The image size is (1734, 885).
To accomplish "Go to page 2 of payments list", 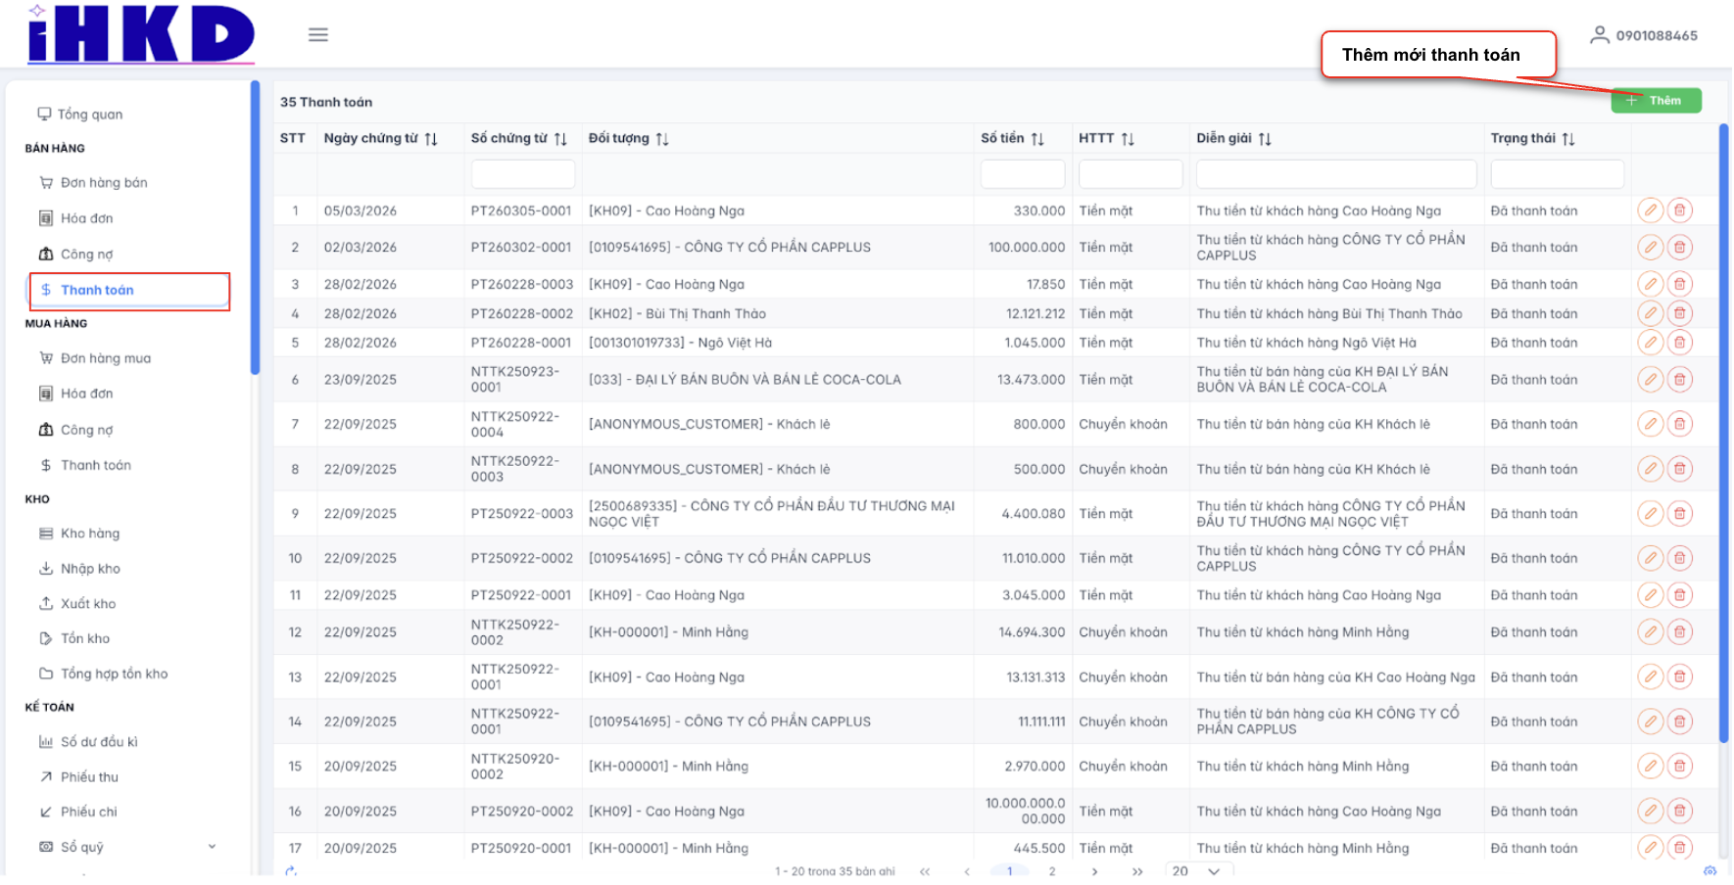I will pos(1052,870).
